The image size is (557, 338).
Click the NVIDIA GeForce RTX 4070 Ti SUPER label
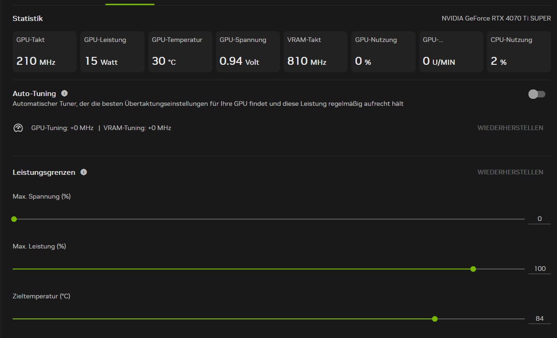coord(496,18)
